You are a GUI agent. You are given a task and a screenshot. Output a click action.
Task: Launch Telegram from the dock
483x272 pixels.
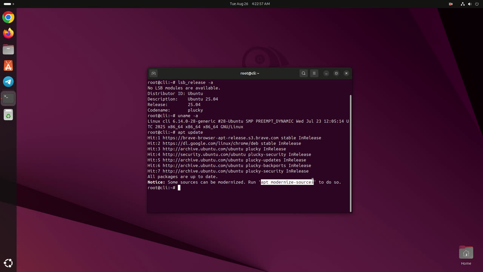tap(8, 82)
